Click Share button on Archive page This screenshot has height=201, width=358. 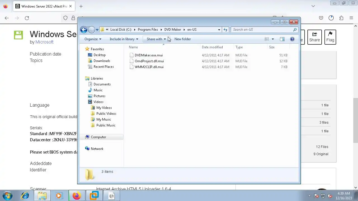pyautogui.click(x=314, y=37)
